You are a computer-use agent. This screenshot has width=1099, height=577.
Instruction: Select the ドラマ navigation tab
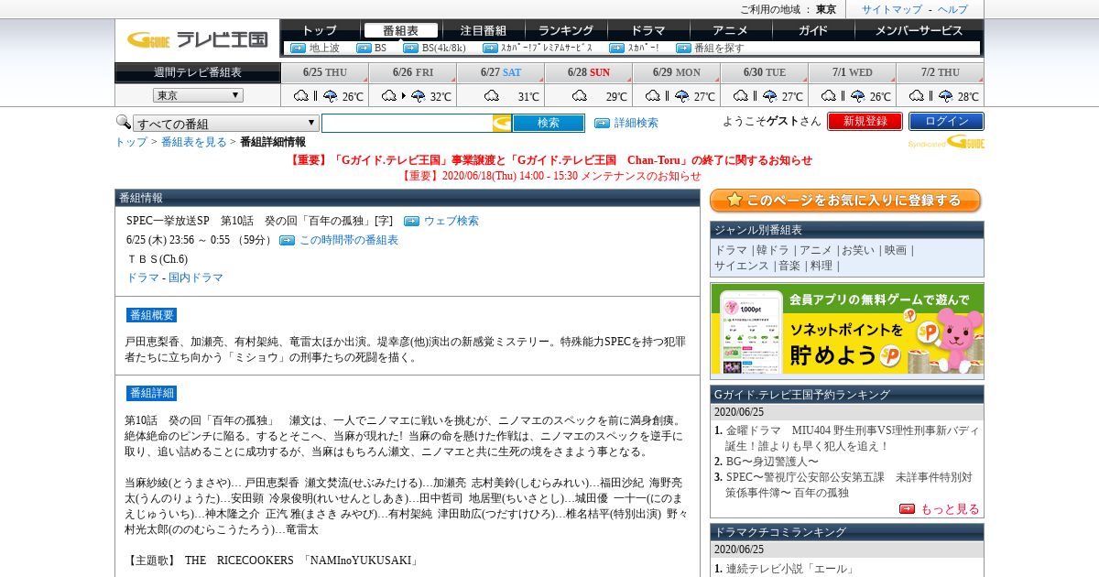pyautogui.click(x=648, y=30)
